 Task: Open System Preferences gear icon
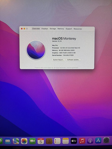[106, 140]
